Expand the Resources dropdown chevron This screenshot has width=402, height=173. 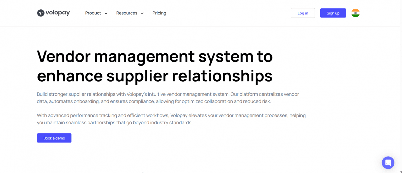[142, 13]
